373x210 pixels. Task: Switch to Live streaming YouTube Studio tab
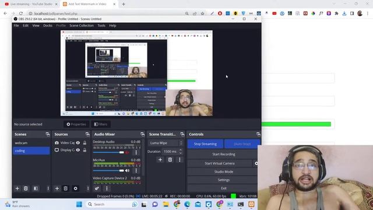(x=31, y=4)
